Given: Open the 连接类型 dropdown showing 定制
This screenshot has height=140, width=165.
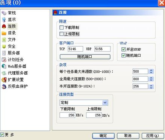Looking at the screenshot, I should [x=84, y=103].
